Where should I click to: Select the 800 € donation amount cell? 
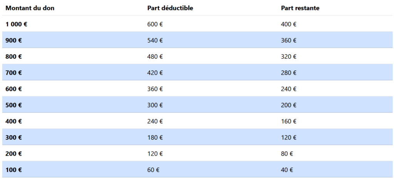tap(13, 56)
